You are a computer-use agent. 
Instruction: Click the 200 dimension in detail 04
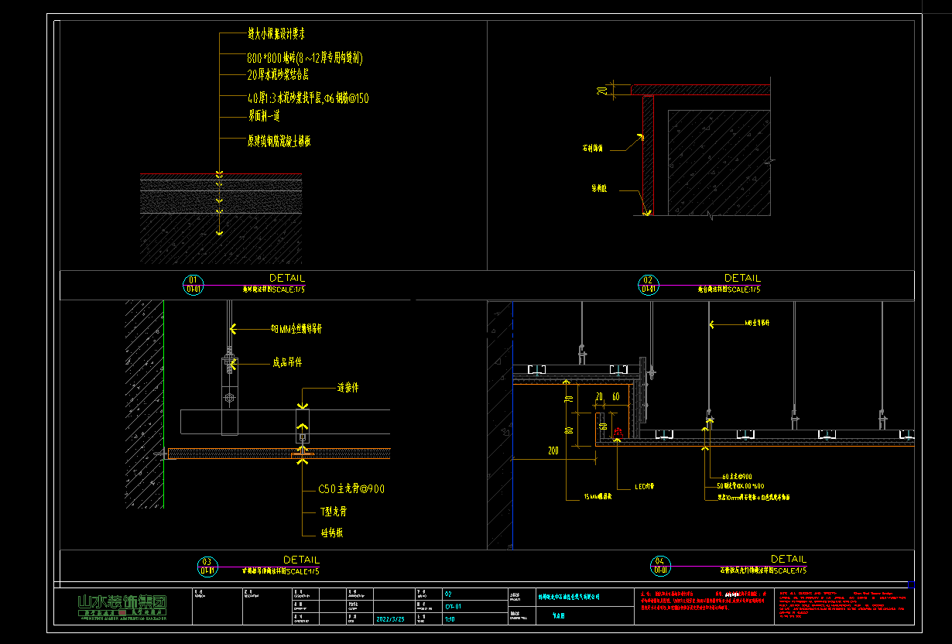point(553,450)
